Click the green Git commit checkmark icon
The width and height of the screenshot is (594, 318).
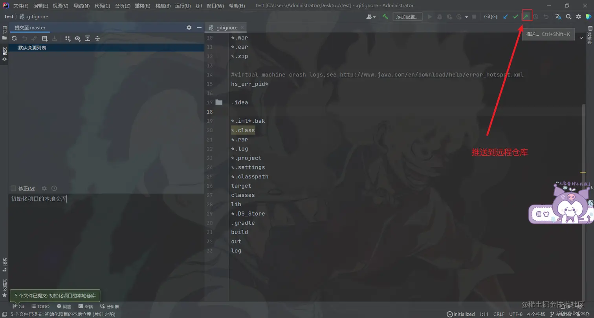coord(516,17)
